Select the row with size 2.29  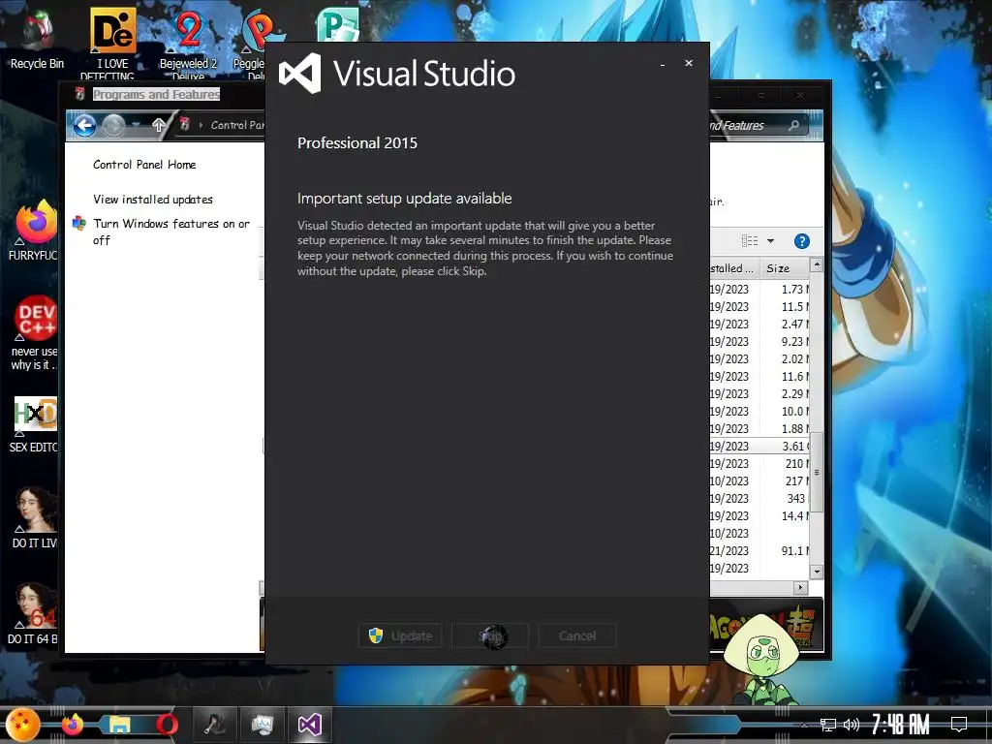(x=759, y=393)
